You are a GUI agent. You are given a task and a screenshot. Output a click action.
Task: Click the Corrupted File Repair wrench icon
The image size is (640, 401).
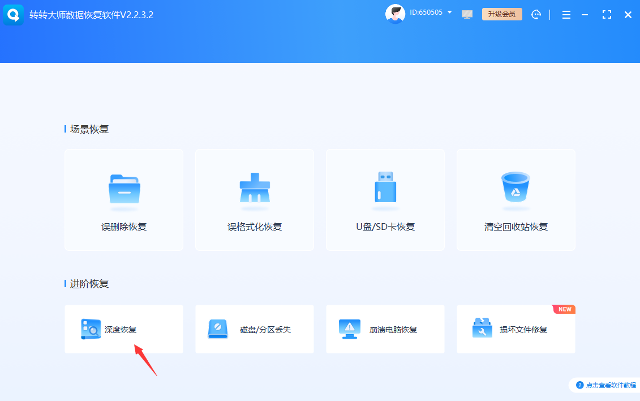pyautogui.click(x=482, y=329)
